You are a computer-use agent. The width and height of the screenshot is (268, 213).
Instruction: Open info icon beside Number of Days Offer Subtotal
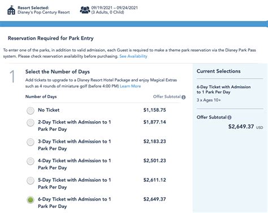tap(184, 97)
